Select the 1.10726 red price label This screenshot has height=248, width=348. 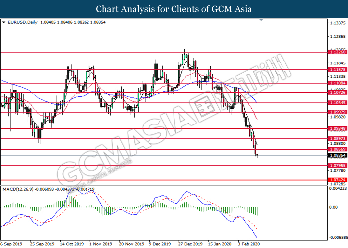coord(338,92)
